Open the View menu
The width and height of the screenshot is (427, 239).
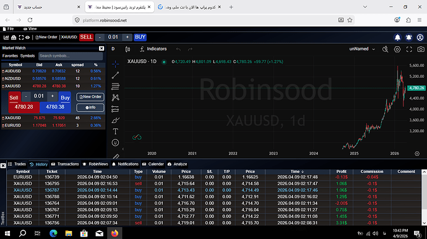[30, 29]
